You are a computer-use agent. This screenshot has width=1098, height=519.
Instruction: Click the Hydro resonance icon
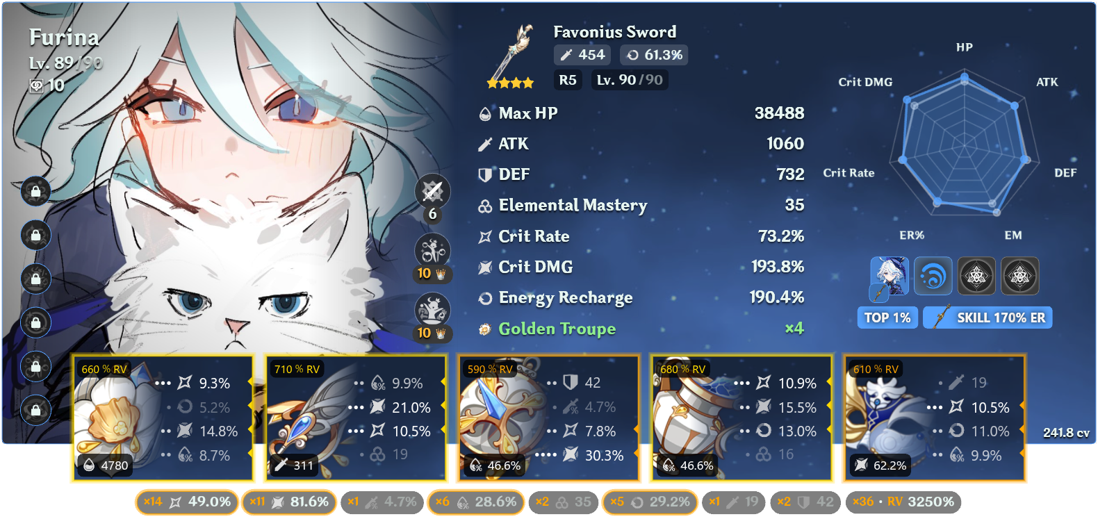(933, 276)
